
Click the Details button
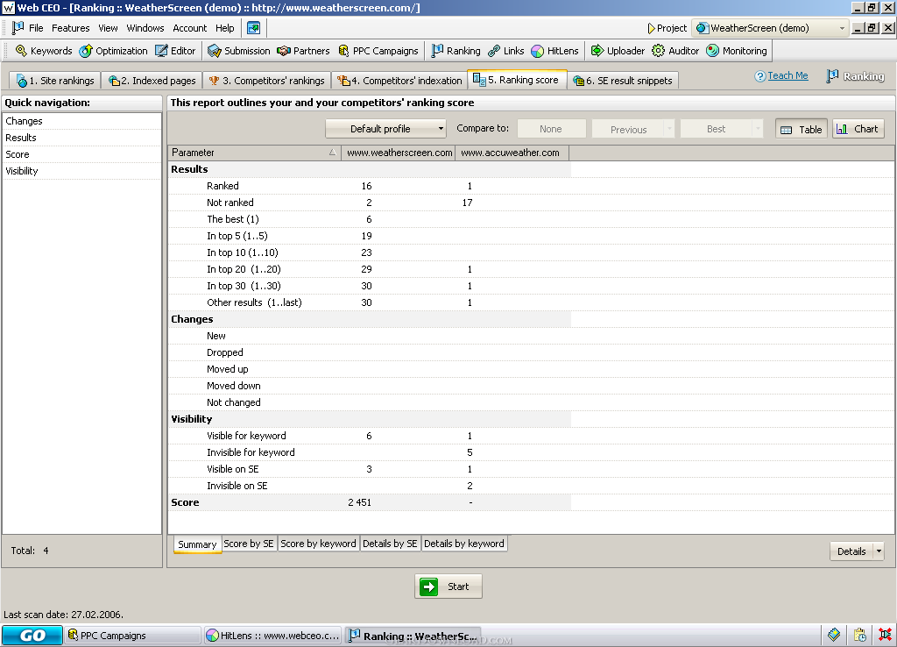[x=851, y=551]
